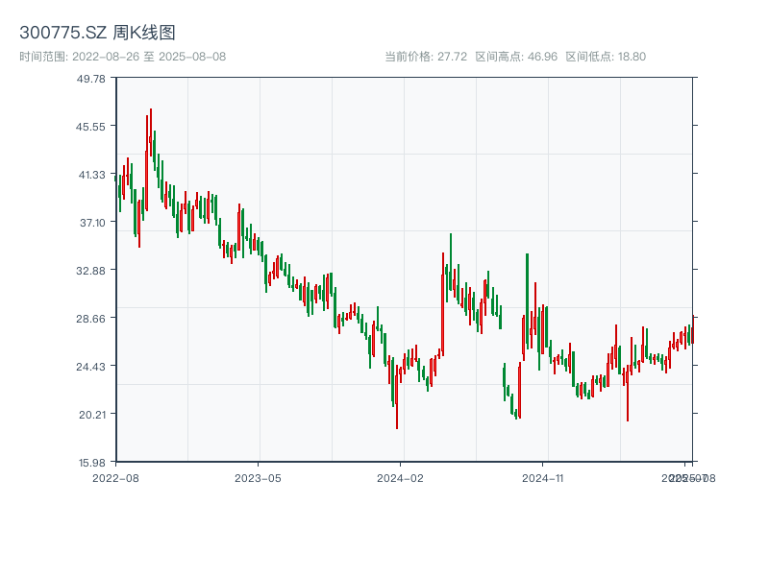Click the 区间高点 46.96 label
Screen dimensions: 769x576
pos(516,57)
